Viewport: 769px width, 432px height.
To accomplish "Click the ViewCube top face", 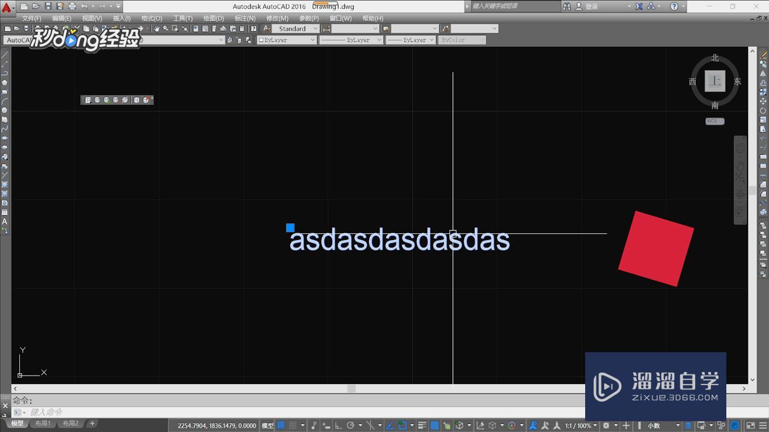I will click(715, 81).
